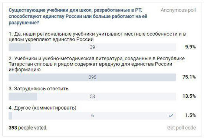204x138 pixels.
Task: Click the vote count 295 in bar
Action: coord(92,77)
